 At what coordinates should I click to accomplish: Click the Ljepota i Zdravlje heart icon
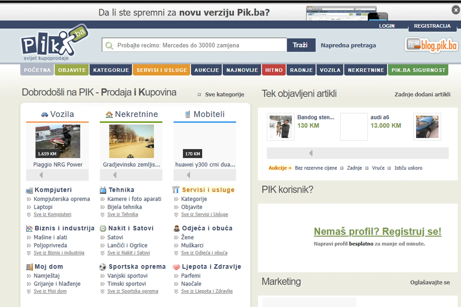pos(176,267)
